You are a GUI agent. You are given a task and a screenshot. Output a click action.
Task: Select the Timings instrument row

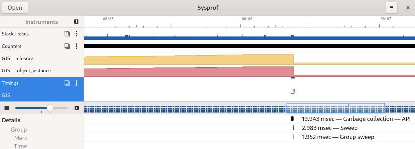tap(42, 83)
